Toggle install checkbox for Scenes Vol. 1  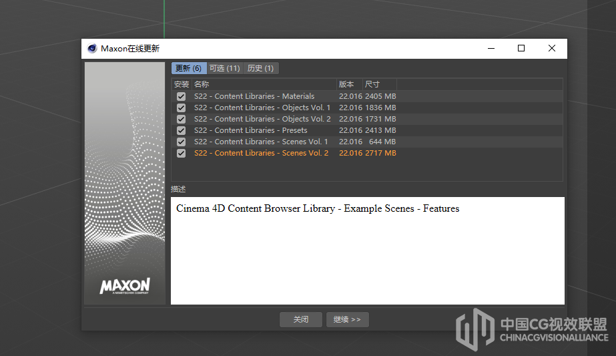click(x=181, y=142)
